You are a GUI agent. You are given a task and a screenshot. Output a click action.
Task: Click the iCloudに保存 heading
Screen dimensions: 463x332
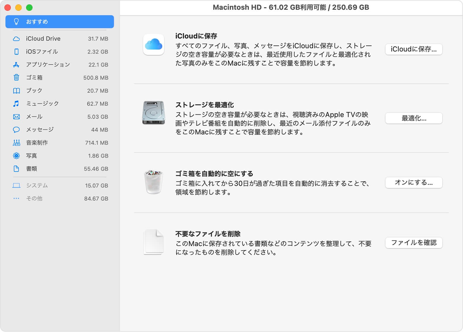[196, 36]
